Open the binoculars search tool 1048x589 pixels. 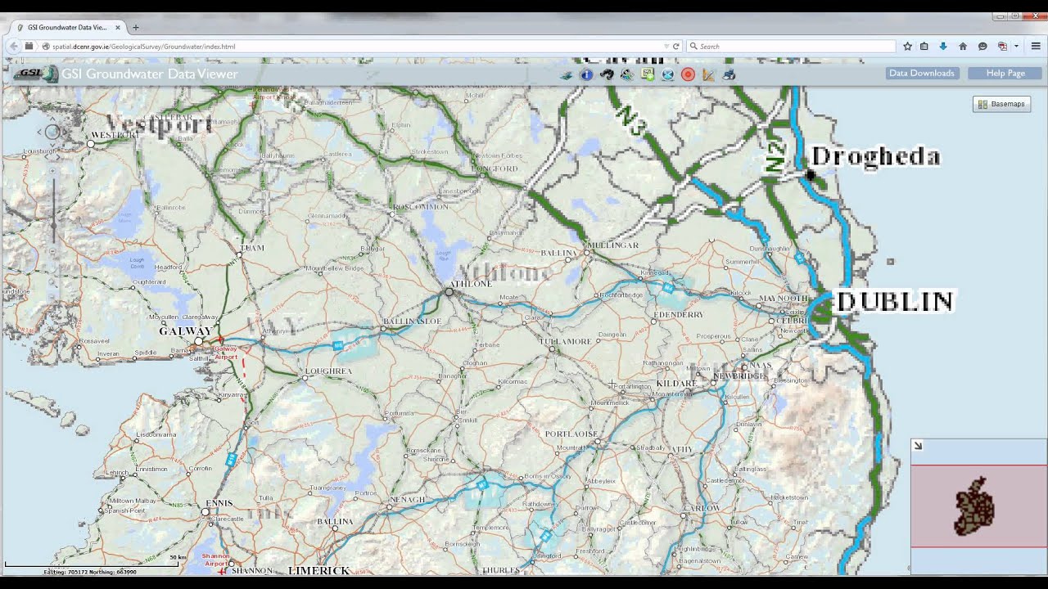tap(607, 74)
